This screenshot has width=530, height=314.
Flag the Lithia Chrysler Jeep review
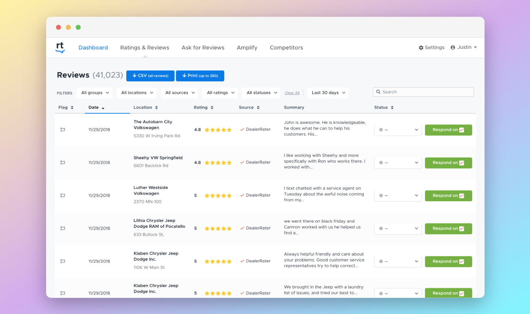(x=63, y=228)
